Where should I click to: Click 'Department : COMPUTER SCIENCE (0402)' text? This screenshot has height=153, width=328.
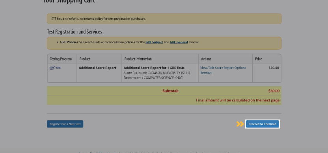153,77
